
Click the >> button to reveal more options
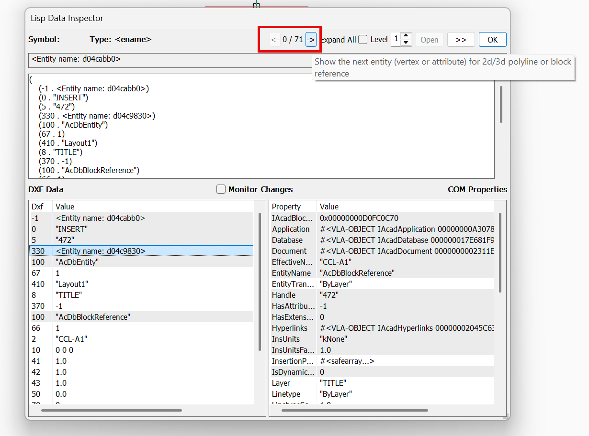(x=461, y=39)
